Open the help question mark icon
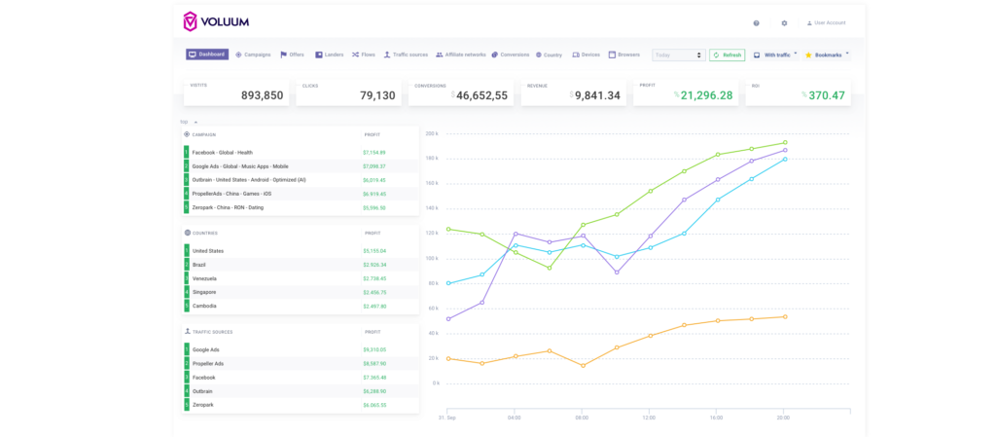 (x=756, y=22)
